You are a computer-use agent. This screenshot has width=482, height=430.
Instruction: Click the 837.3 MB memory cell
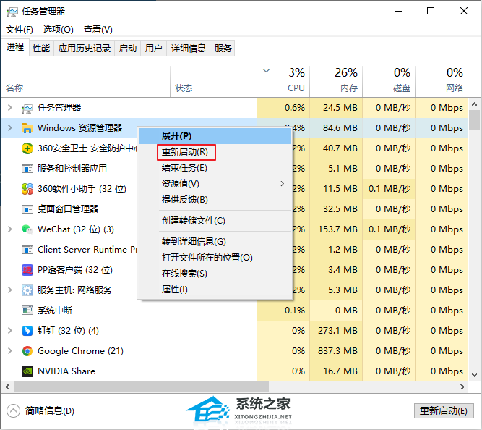click(336, 351)
